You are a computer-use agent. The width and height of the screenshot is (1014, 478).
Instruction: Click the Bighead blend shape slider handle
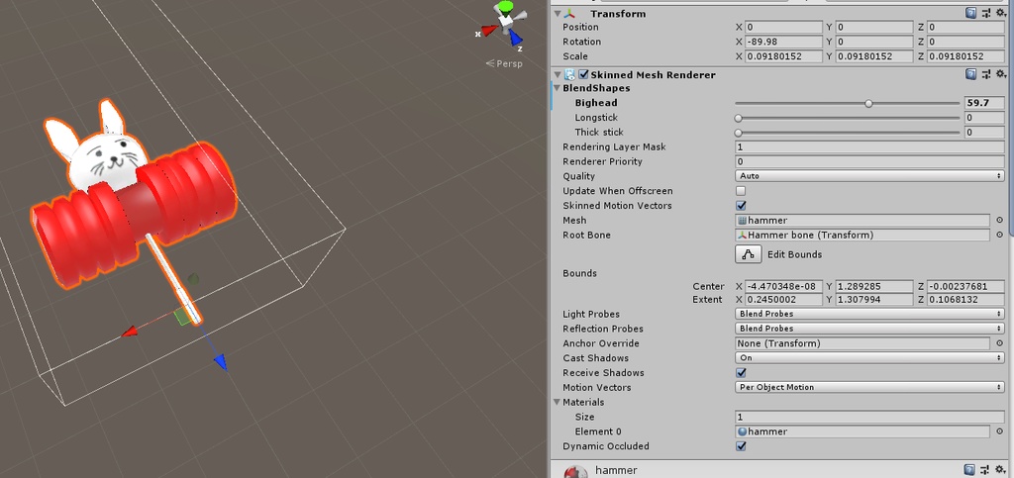click(x=868, y=103)
